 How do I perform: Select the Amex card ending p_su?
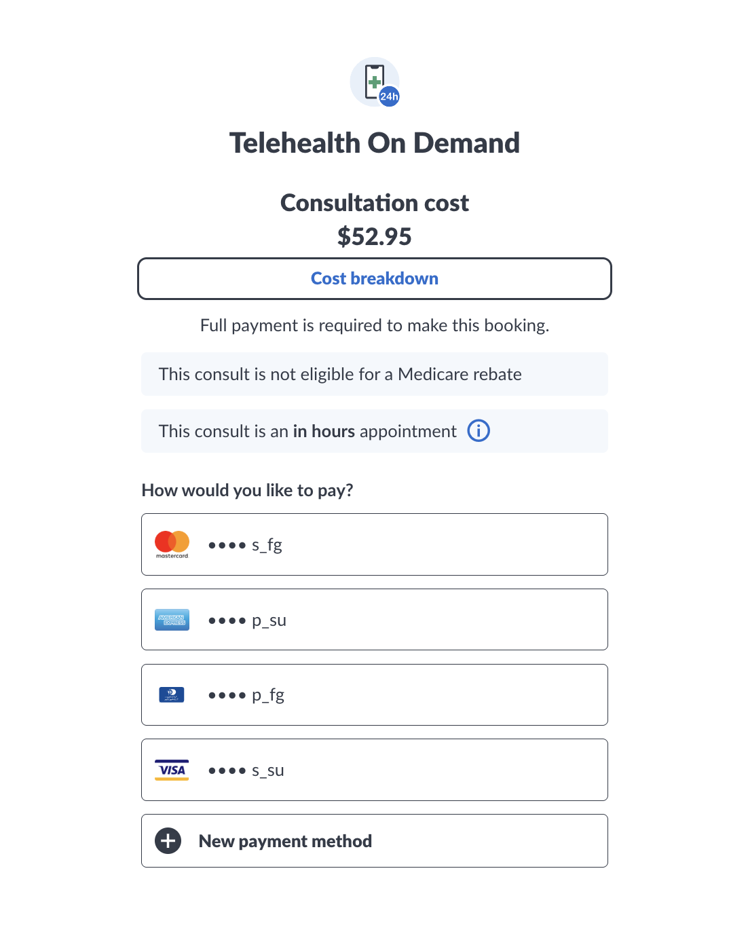(374, 619)
